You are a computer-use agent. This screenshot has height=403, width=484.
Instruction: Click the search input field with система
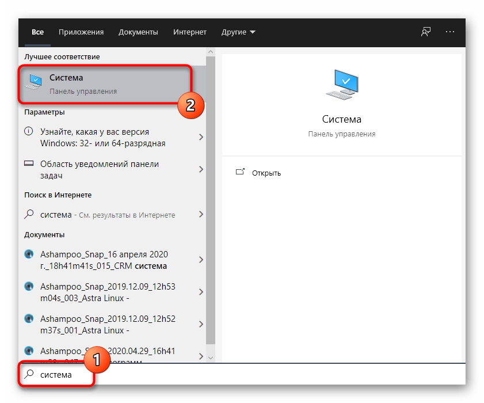230,375
